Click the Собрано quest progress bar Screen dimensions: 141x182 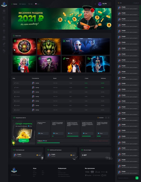[x=73, y=143]
